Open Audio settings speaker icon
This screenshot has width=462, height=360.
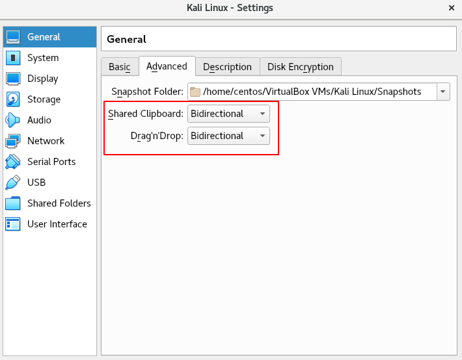[x=12, y=120]
